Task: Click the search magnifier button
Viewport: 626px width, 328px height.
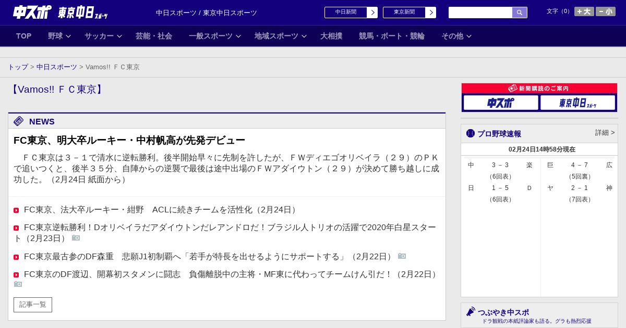Action: 520,12
